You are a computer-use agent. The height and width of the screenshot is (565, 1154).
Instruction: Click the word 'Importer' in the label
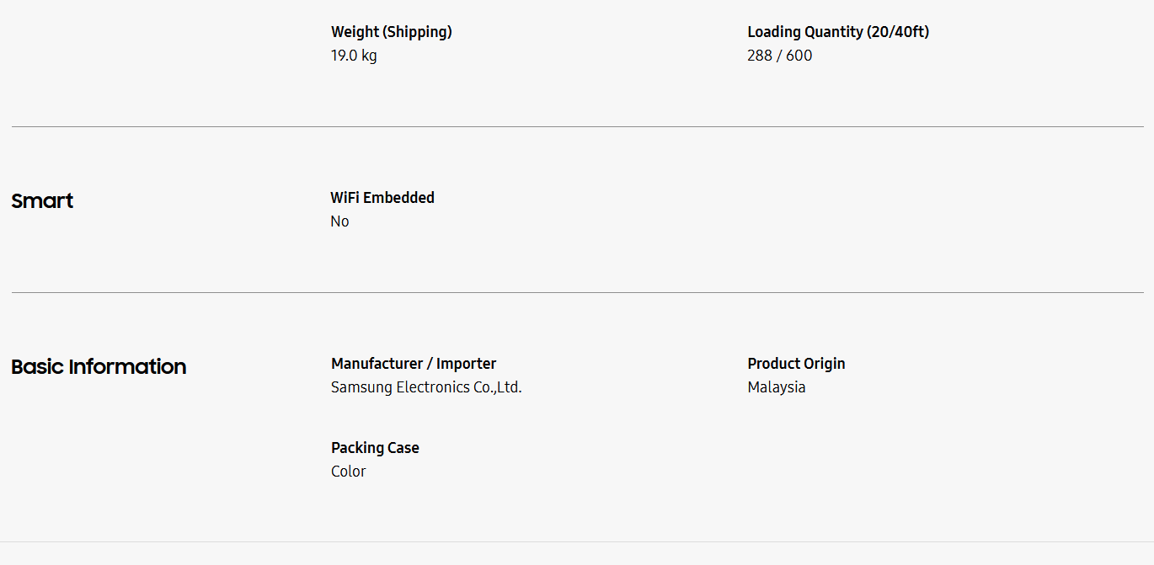(466, 364)
